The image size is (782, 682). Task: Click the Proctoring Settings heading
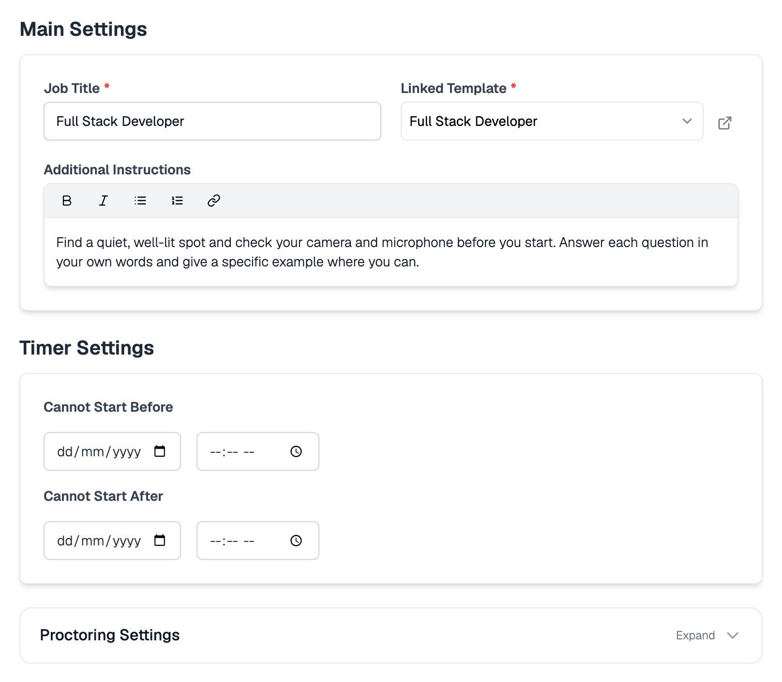tap(110, 635)
